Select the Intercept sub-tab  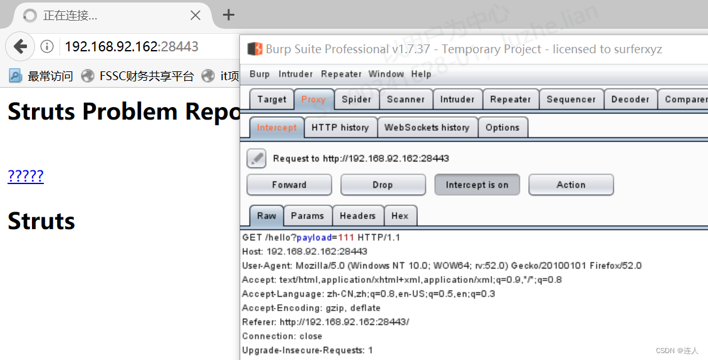277,128
